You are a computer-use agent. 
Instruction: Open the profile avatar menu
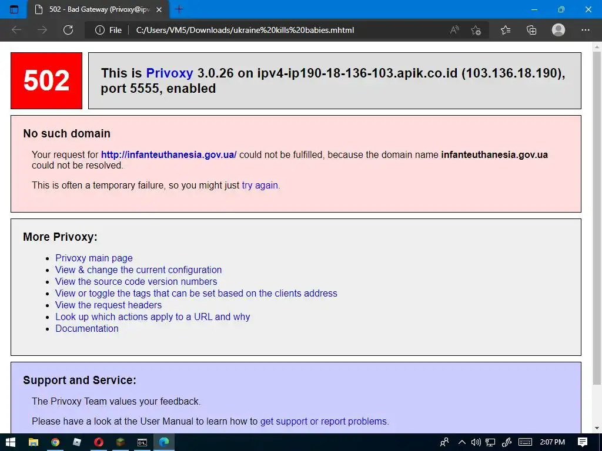tap(558, 30)
